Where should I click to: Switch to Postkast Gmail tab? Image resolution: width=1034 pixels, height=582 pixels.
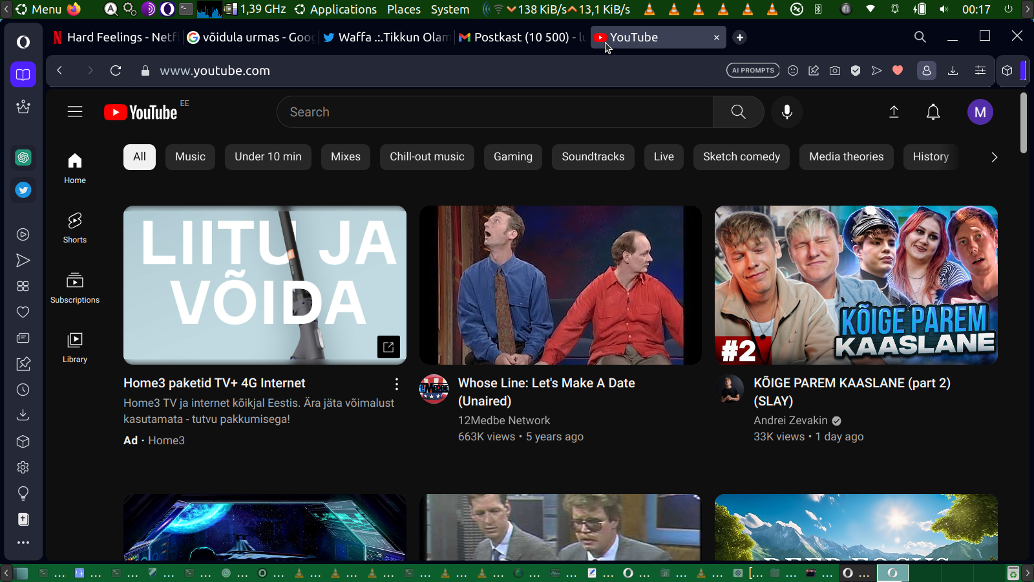coord(522,38)
